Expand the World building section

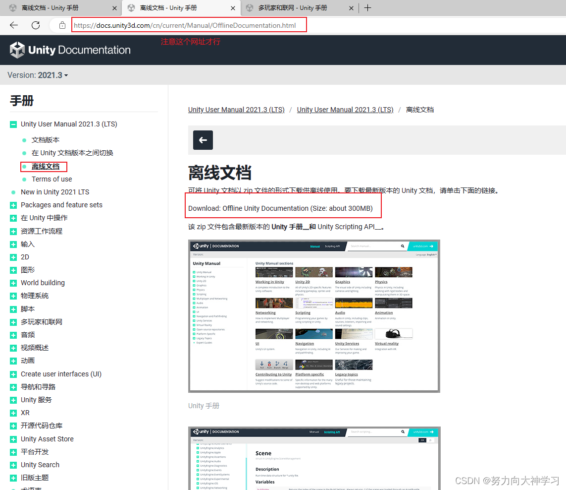pyautogui.click(x=13, y=283)
